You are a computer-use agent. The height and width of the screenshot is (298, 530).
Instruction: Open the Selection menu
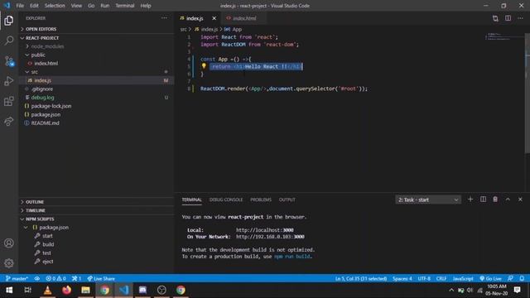click(x=55, y=6)
